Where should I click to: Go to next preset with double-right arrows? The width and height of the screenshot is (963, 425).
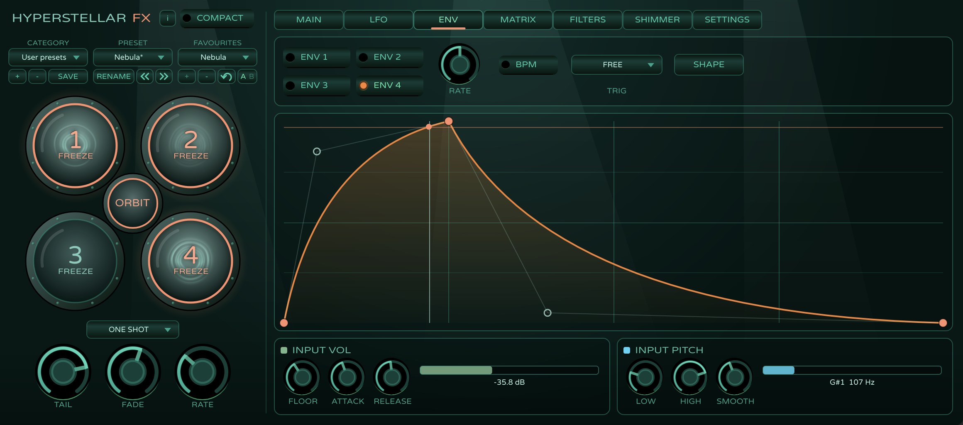[x=164, y=76]
